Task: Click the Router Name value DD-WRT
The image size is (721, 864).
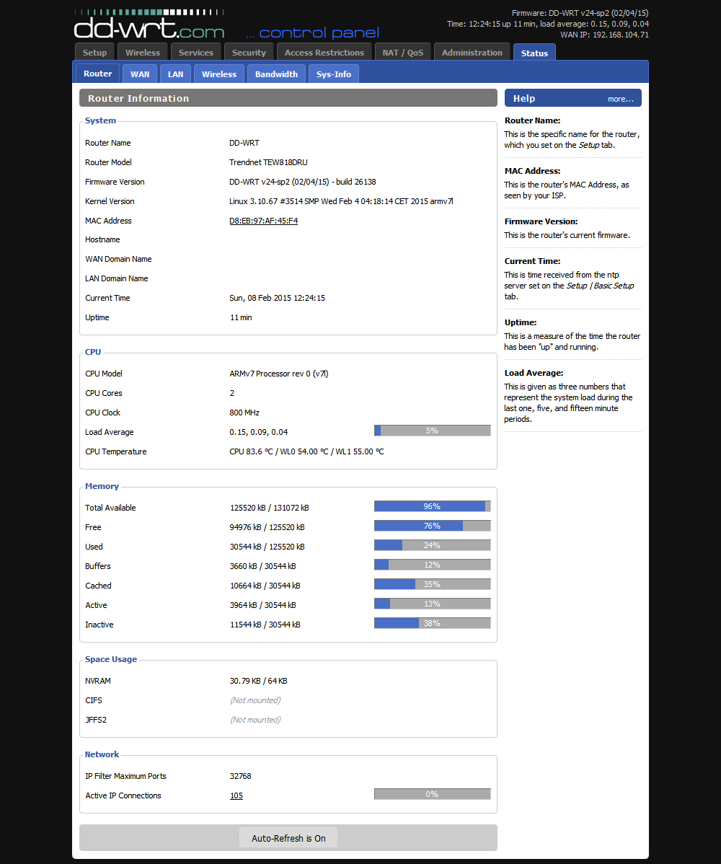Action: click(x=244, y=143)
